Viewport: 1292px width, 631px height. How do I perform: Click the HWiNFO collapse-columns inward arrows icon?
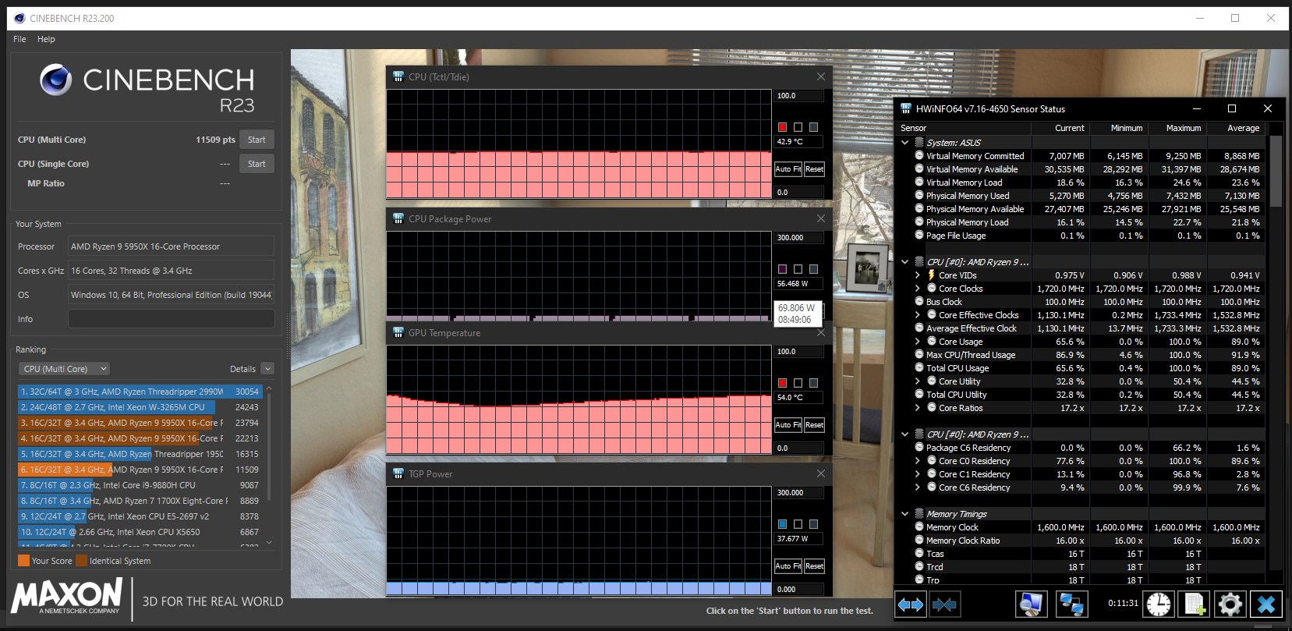944,604
